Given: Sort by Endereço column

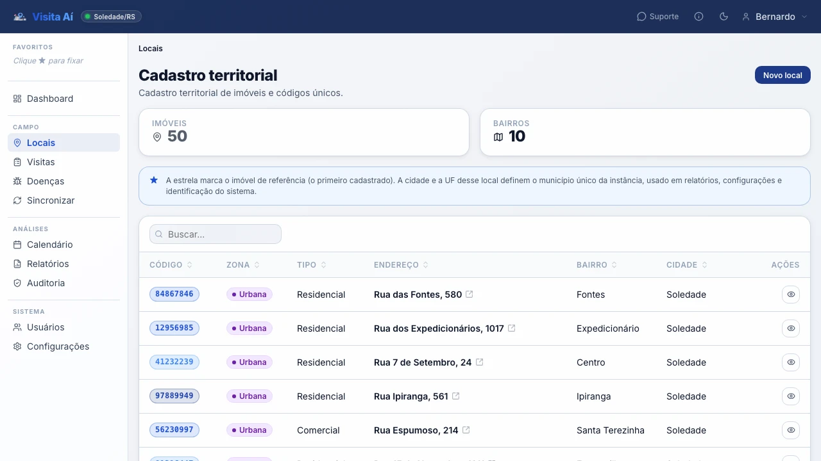Looking at the screenshot, I should pos(401,265).
